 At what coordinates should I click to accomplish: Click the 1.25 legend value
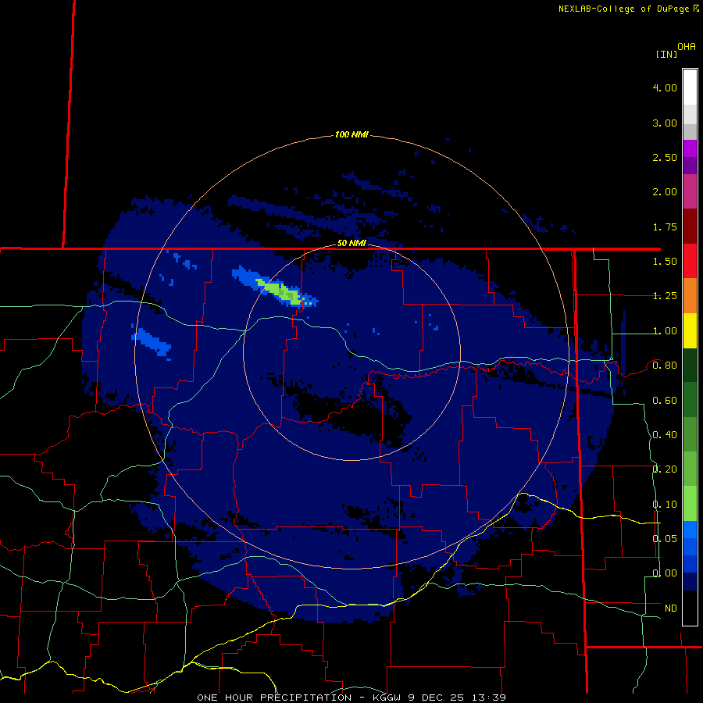tap(665, 296)
